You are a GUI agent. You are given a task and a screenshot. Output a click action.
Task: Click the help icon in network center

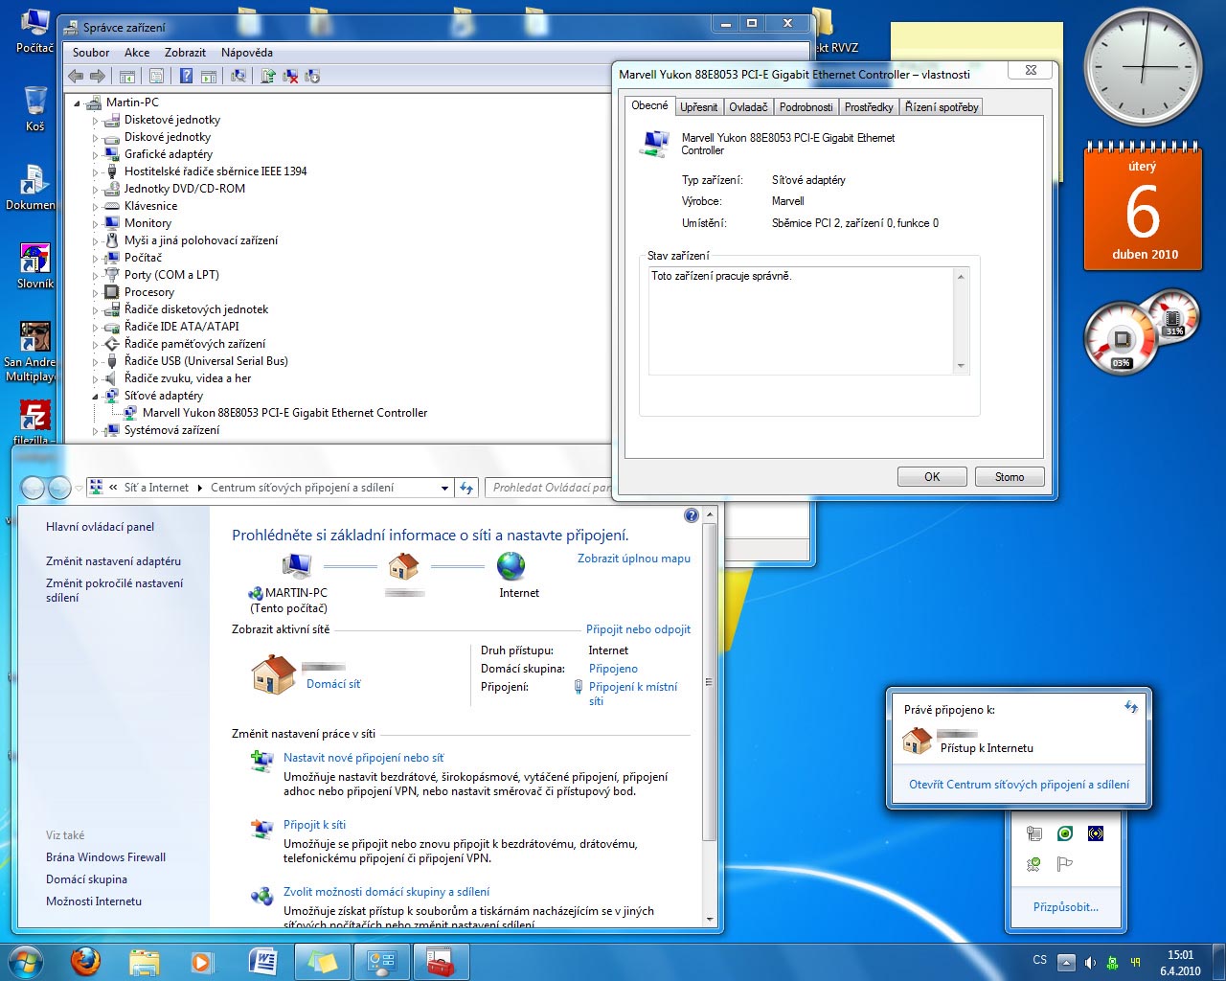pyautogui.click(x=692, y=515)
